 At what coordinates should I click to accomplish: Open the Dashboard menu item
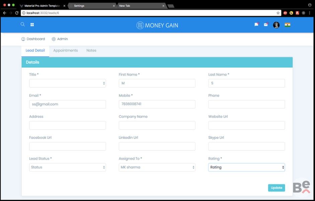coord(33,39)
